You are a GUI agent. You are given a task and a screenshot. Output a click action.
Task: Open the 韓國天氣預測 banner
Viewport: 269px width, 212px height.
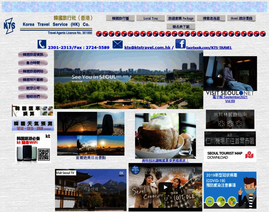[x=33, y=125]
